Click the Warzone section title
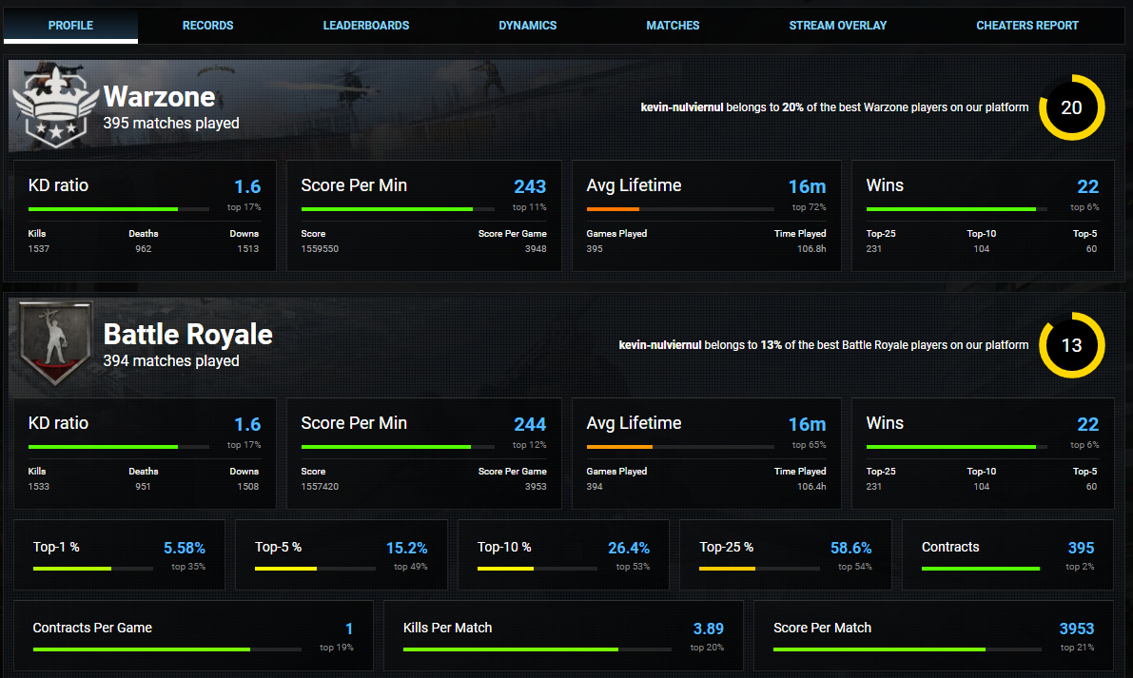This screenshot has width=1133, height=678. (159, 97)
